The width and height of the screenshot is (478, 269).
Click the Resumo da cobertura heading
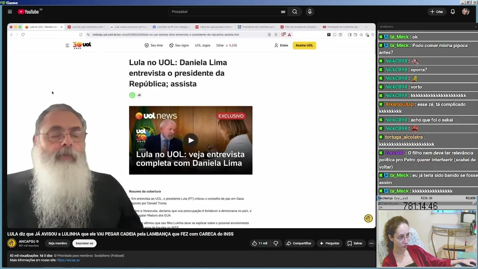(x=145, y=191)
